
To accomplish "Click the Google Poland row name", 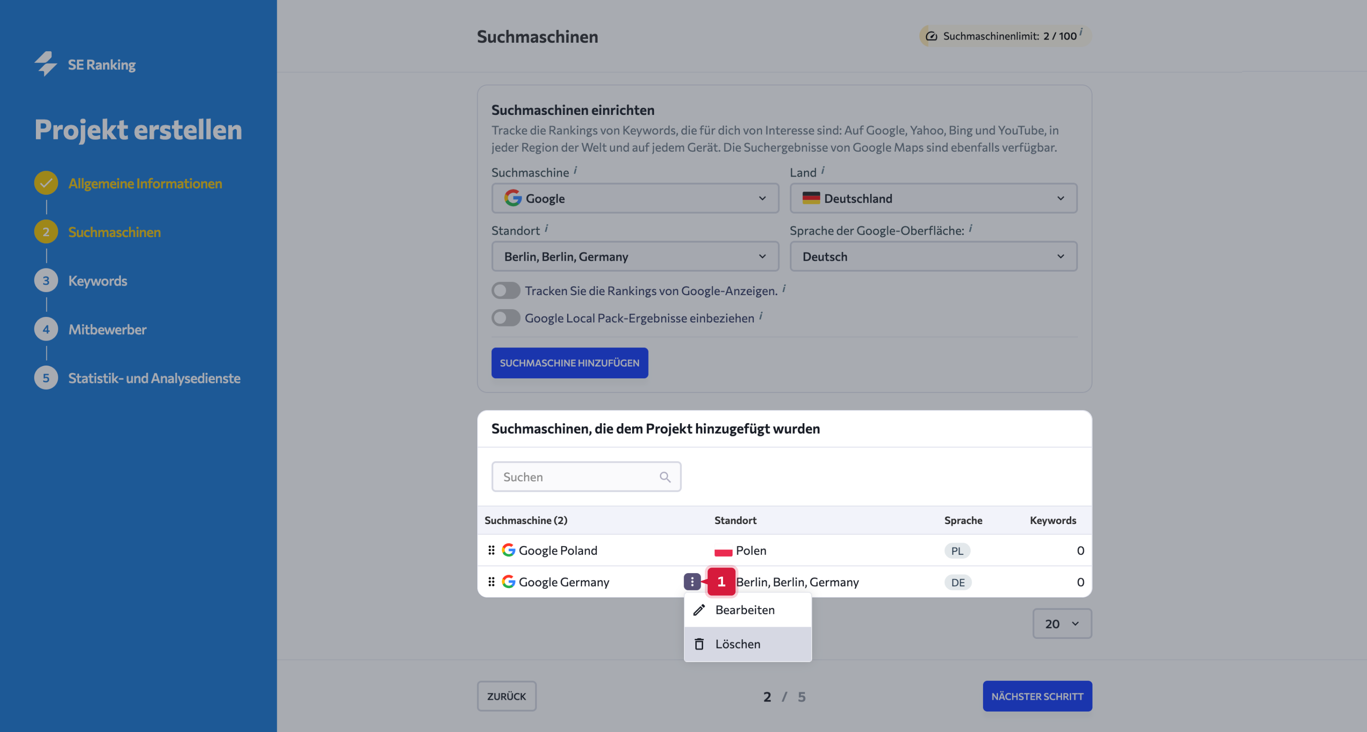I will 558,550.
